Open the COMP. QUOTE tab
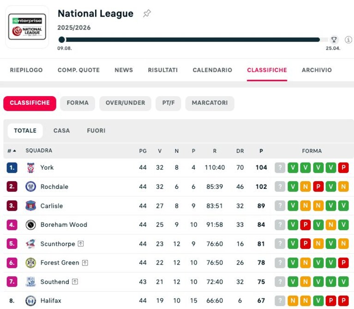 point(78,70)
